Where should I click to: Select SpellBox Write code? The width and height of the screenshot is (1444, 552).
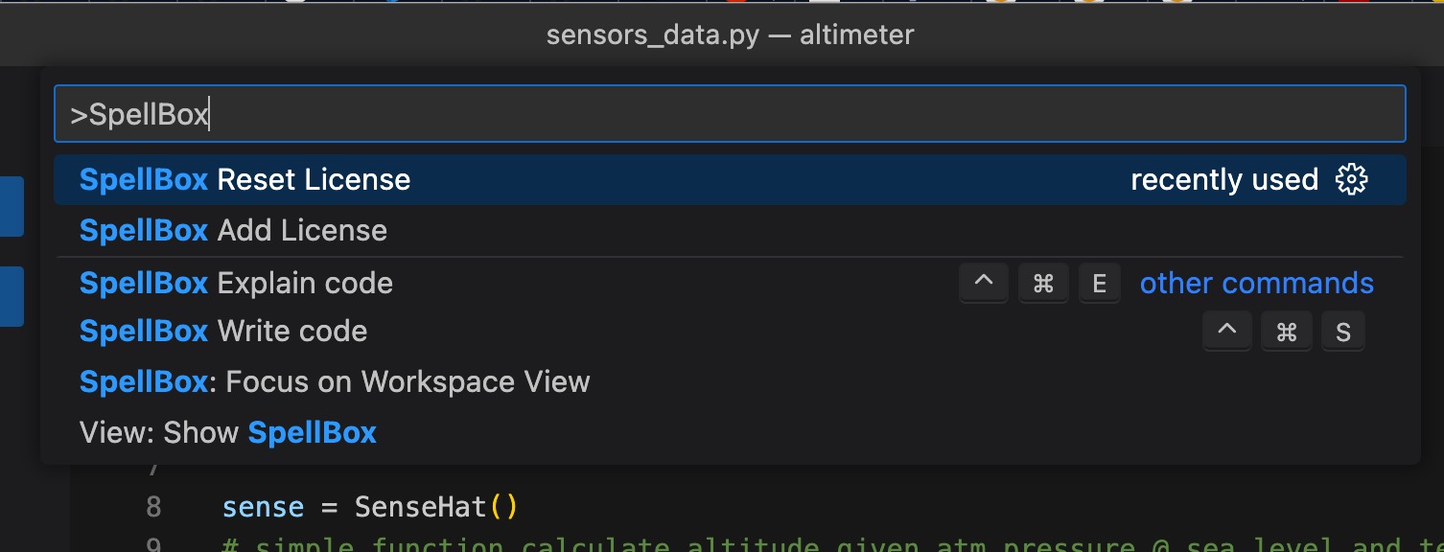point(222,331)
